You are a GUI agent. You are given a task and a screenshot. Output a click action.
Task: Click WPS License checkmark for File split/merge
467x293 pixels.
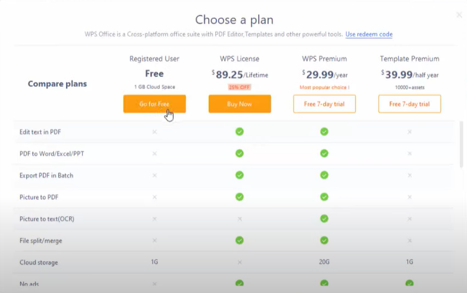[x=239, y=240]
